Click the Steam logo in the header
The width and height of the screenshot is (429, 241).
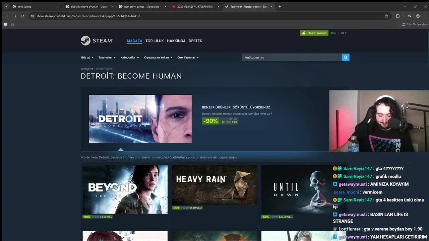click(97, 41)
